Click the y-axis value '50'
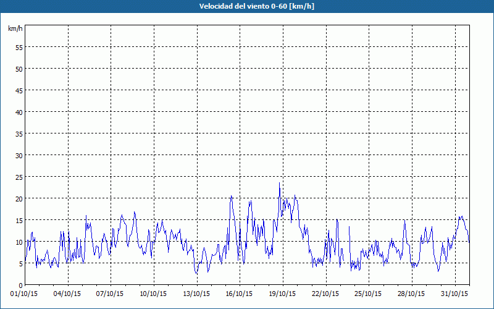 (19, 69)
